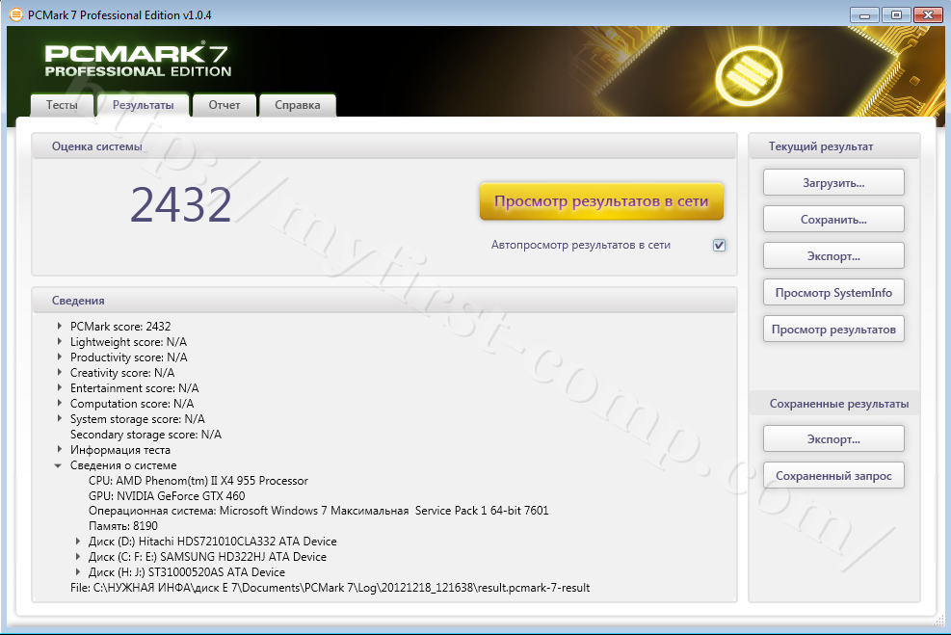The image size is (951, 635).
Task: Expand Диск (D:) Hitachi entry
Action: [78, 541]
